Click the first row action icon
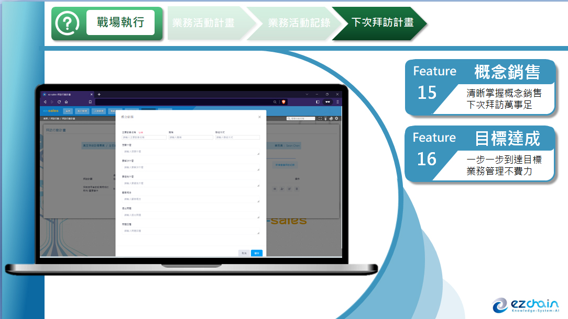The width and height of the screenshot is (568, 319). pos(275,189)
